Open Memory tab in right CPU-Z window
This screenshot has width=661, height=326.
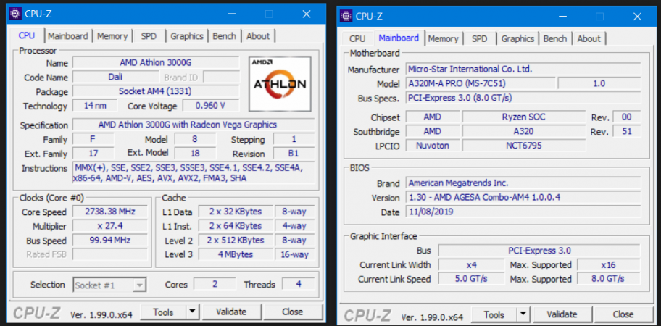click(443, 38)
